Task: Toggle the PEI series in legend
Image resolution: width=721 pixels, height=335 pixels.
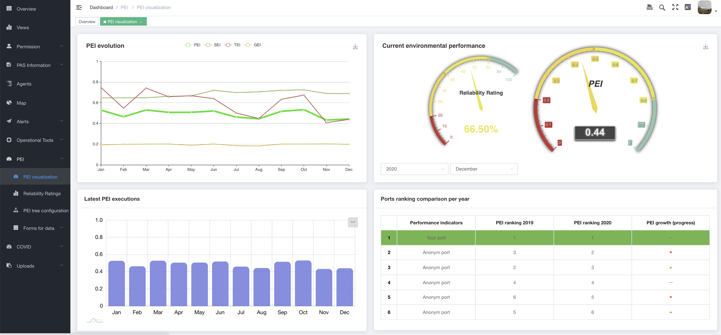Action: 192,45
